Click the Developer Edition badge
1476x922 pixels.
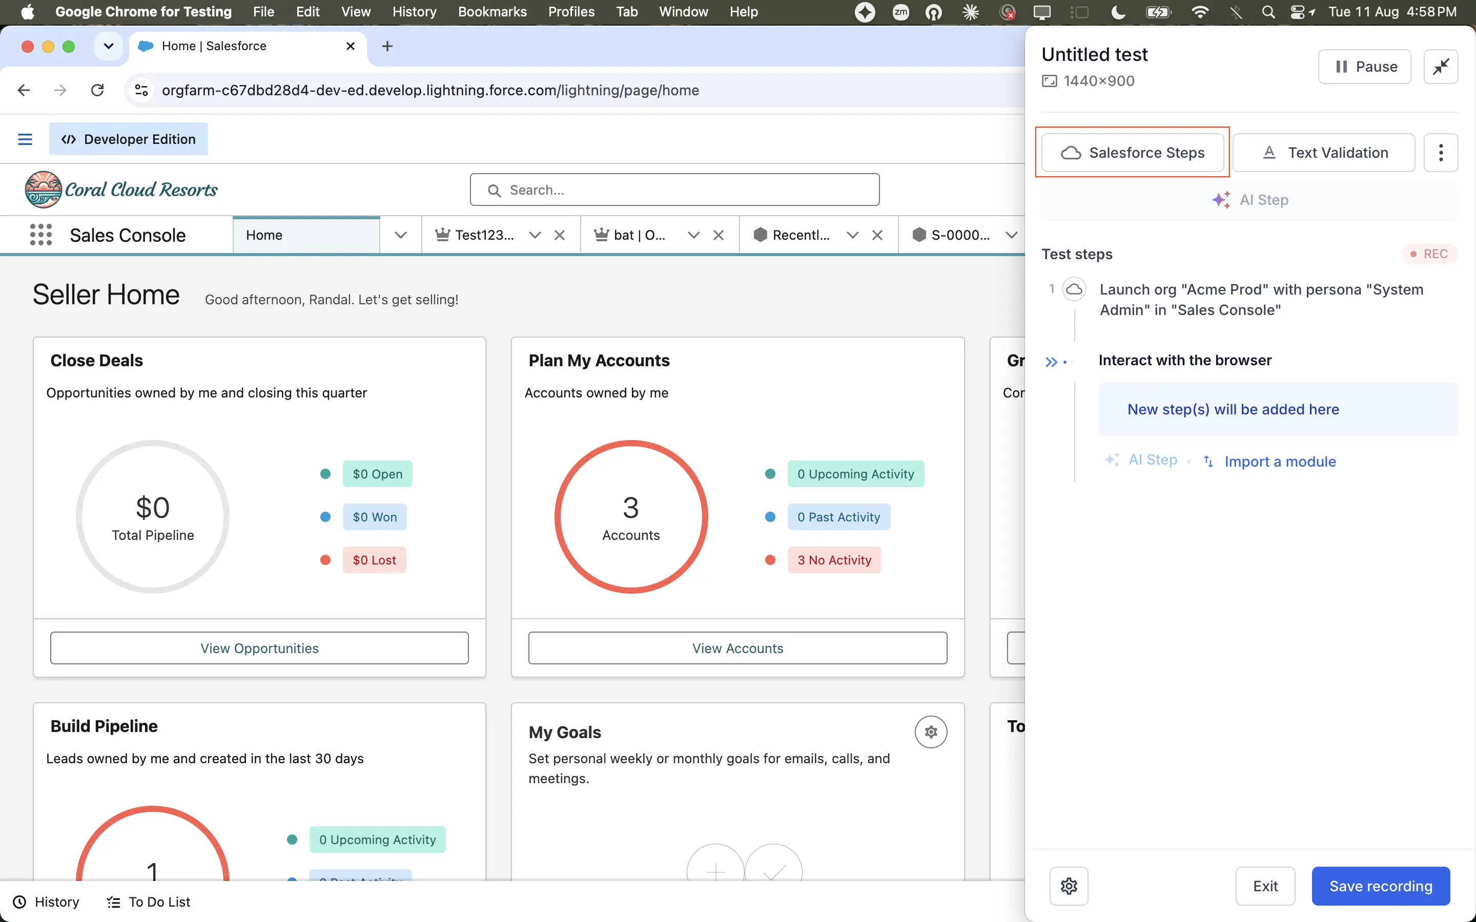(x=129, y=139)
